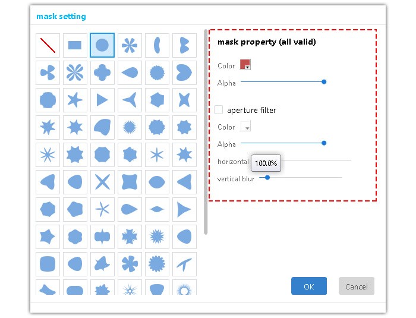Select the scalloped gear circle in the second row
The image size is (416, 318).
point(157,73)
